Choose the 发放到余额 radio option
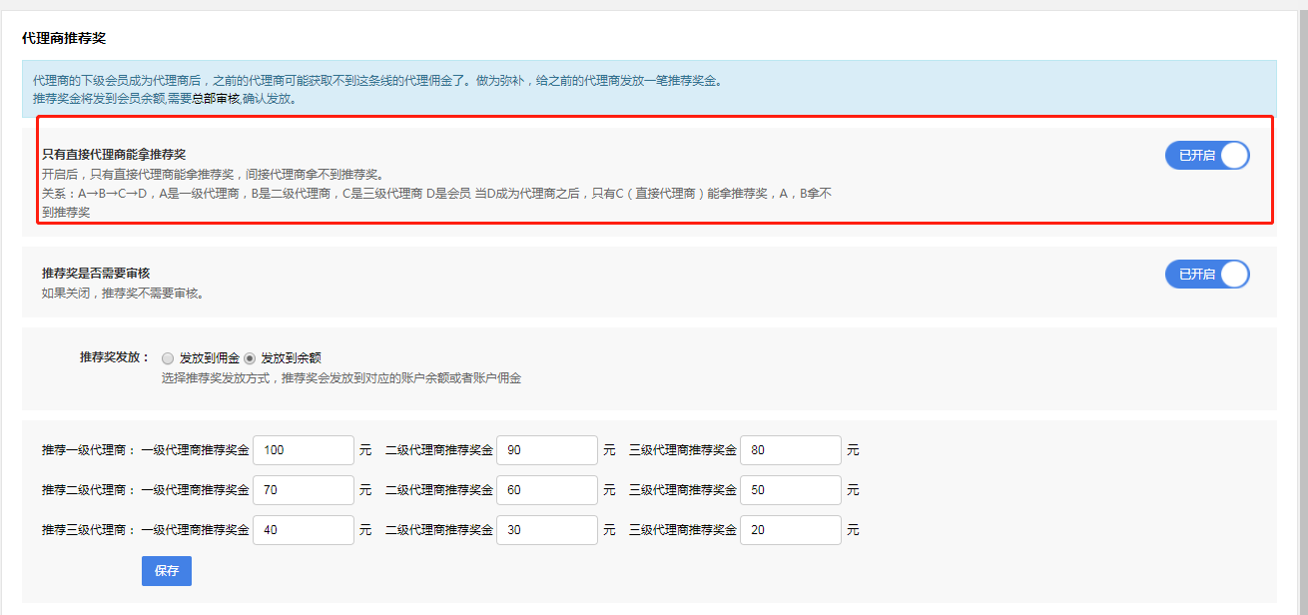This screenshot has width=1308, height=615. tap(250, 357)
